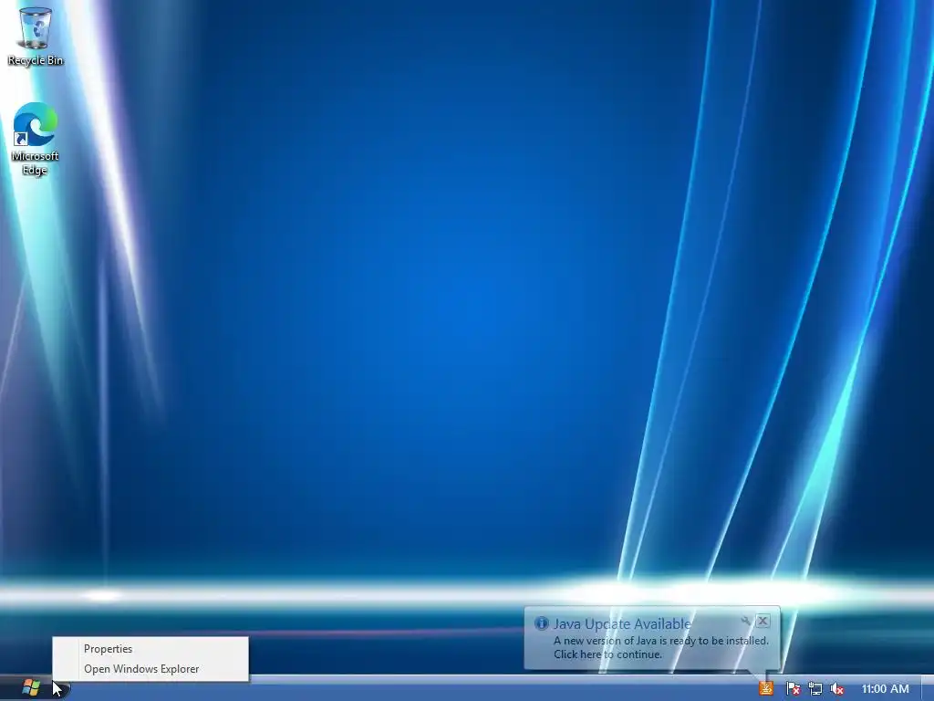Choose Properties from the context menu
The height and width of the screenshot is (701, 934).
pos(150,649)
